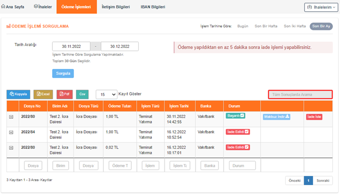Sort by Ödeme Tutarı column
The image size is (340, 194).
(x=120, y=106)
